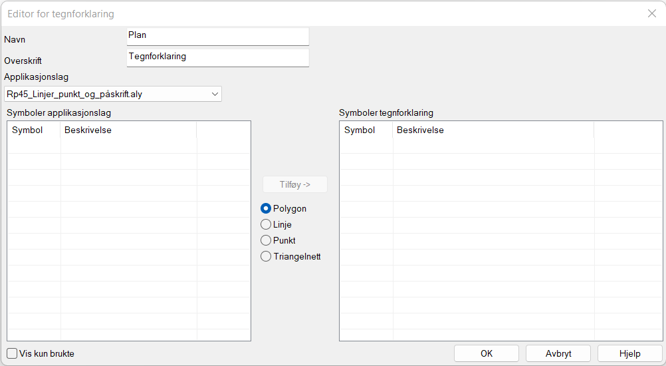Select the Polygon radio button
The height and width of the screenshot is (366, 666).
click(266, 209)
